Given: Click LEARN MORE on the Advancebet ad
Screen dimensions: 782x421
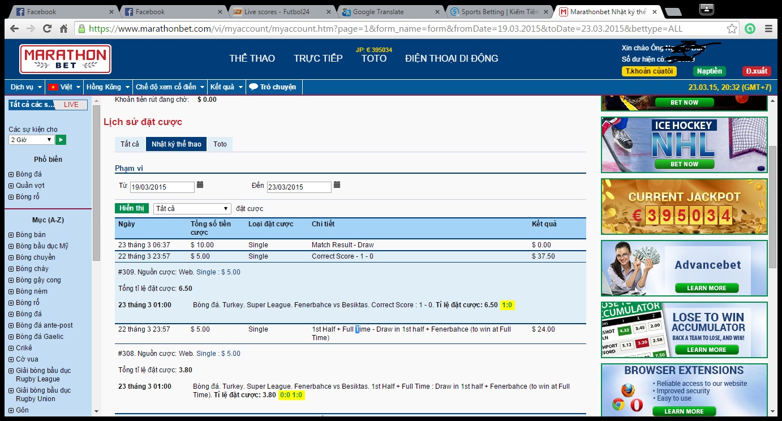Looking at the screenshot, I should (706, 288).
